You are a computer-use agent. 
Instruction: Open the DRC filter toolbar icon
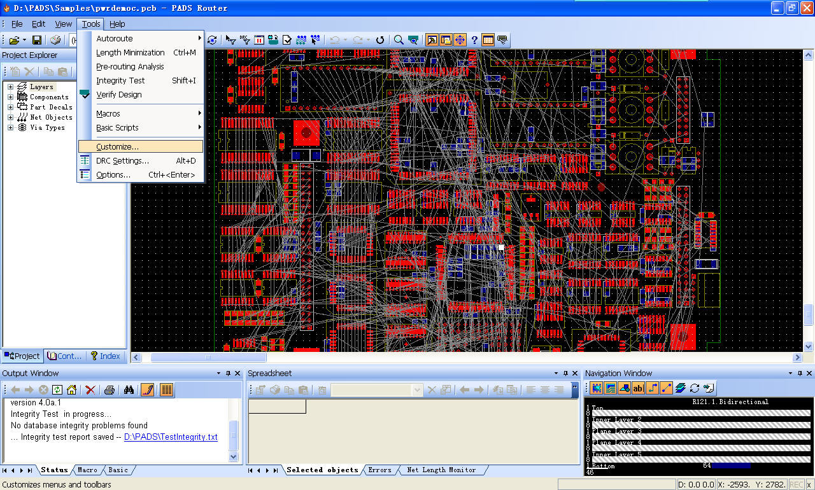[x=245, y=40]
